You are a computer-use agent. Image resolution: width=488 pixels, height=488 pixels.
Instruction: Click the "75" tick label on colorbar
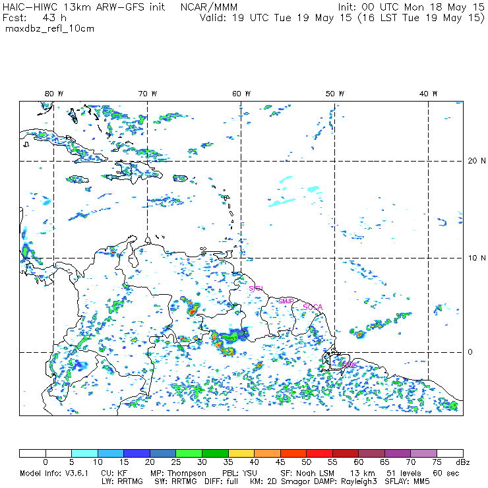point(437,462)
